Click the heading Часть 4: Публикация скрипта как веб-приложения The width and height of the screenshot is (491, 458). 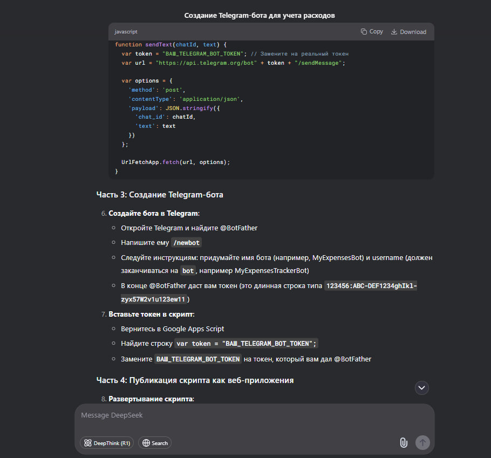(x=195, y=380)
